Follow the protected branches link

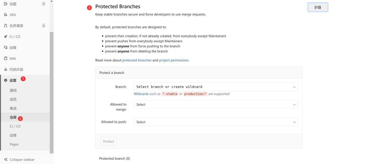click(x=137, y=60)
